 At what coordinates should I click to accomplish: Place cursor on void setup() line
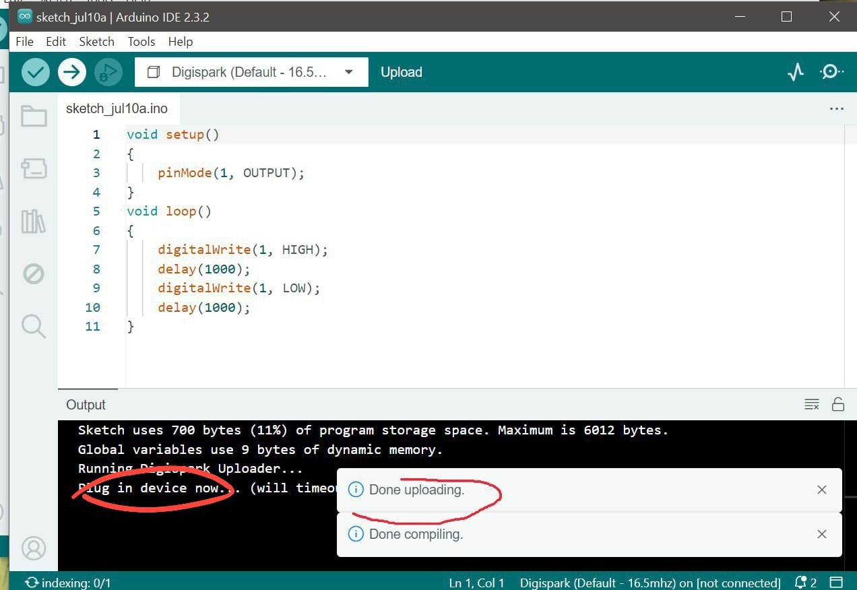(173, 135)
